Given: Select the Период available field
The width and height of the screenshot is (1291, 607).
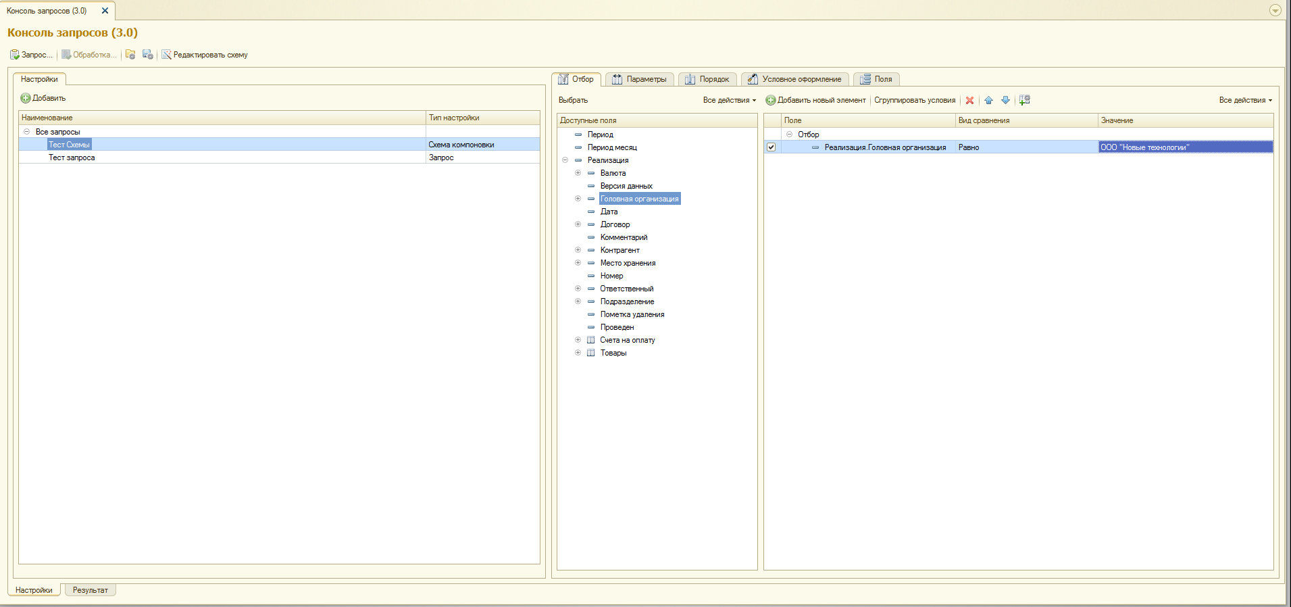Looking at the screenshot, I should coord(600,135).
